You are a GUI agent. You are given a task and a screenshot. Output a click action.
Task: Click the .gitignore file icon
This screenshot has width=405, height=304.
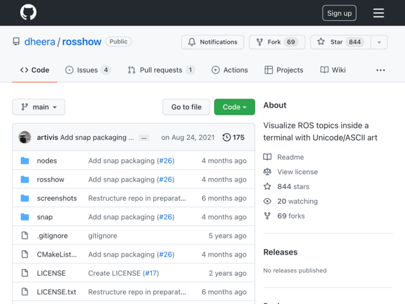(x=25, y=236)
